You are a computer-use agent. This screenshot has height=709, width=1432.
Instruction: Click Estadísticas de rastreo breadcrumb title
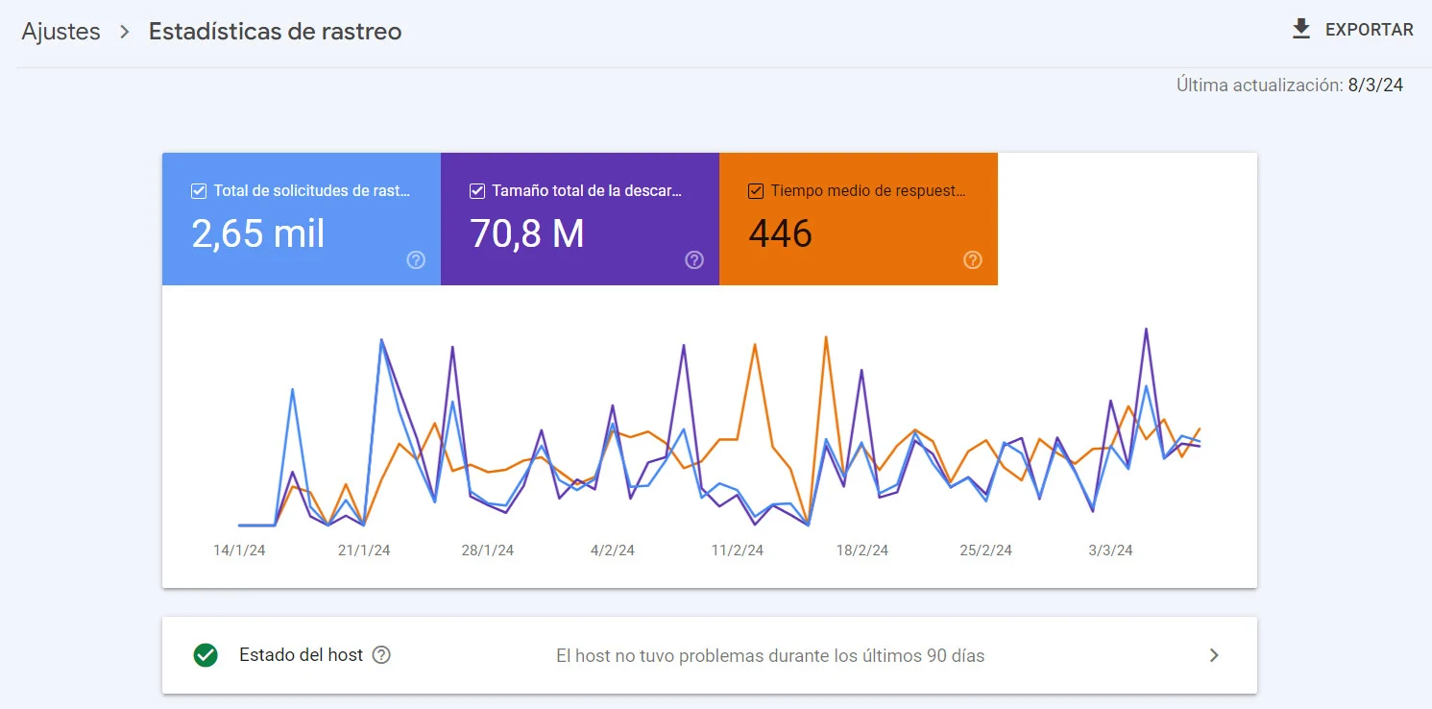(275, 31)
